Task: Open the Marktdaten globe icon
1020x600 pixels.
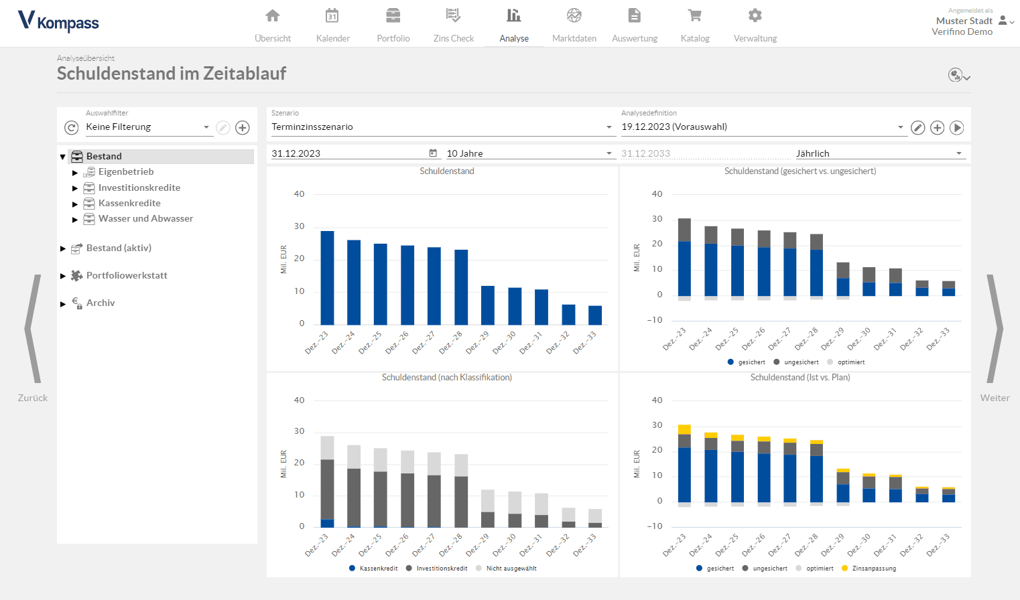Action: (x=574, y=15)
